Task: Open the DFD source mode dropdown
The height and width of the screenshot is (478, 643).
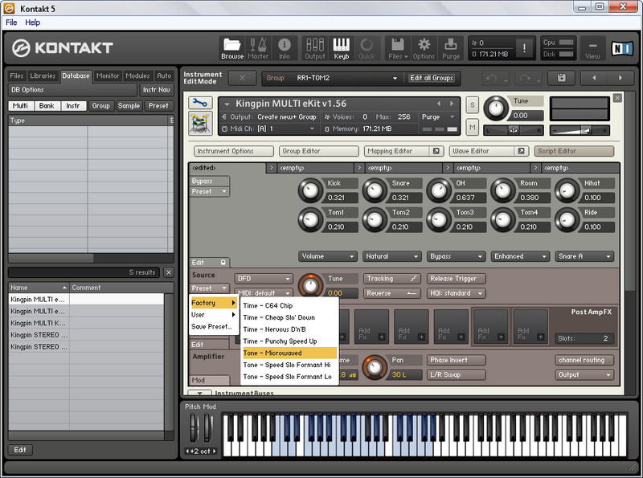Action: point(264,279)
